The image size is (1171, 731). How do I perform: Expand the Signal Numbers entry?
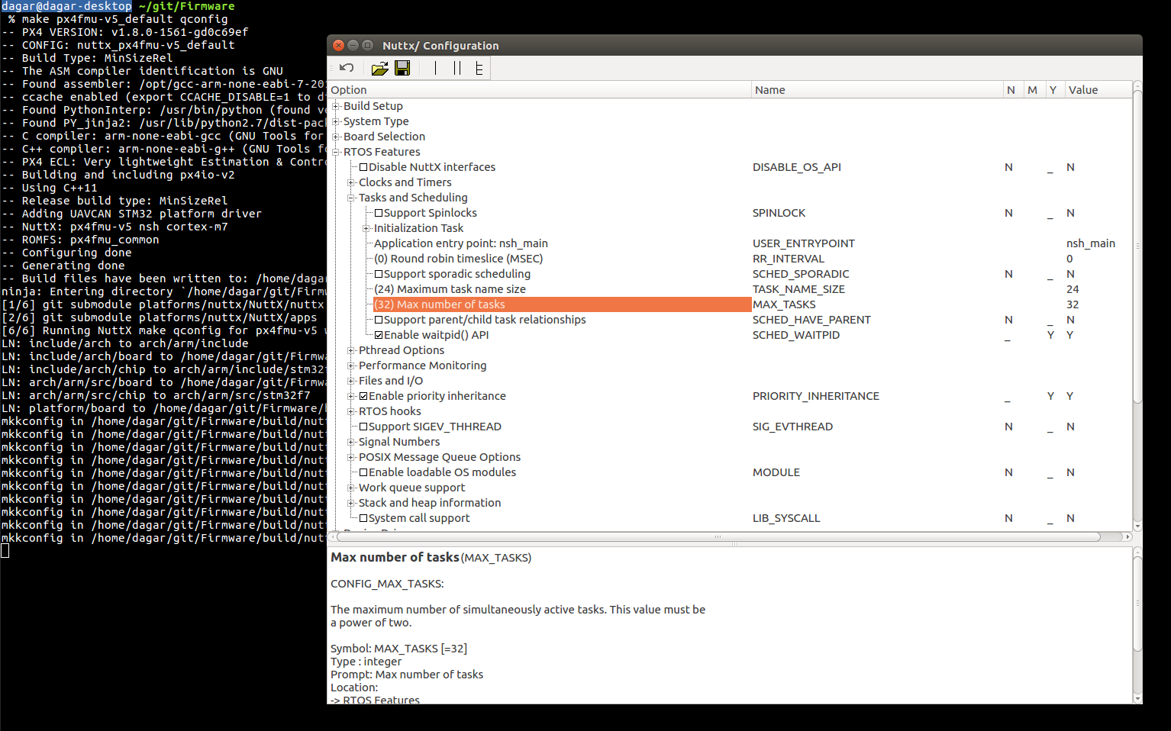(x=350, y=441)
